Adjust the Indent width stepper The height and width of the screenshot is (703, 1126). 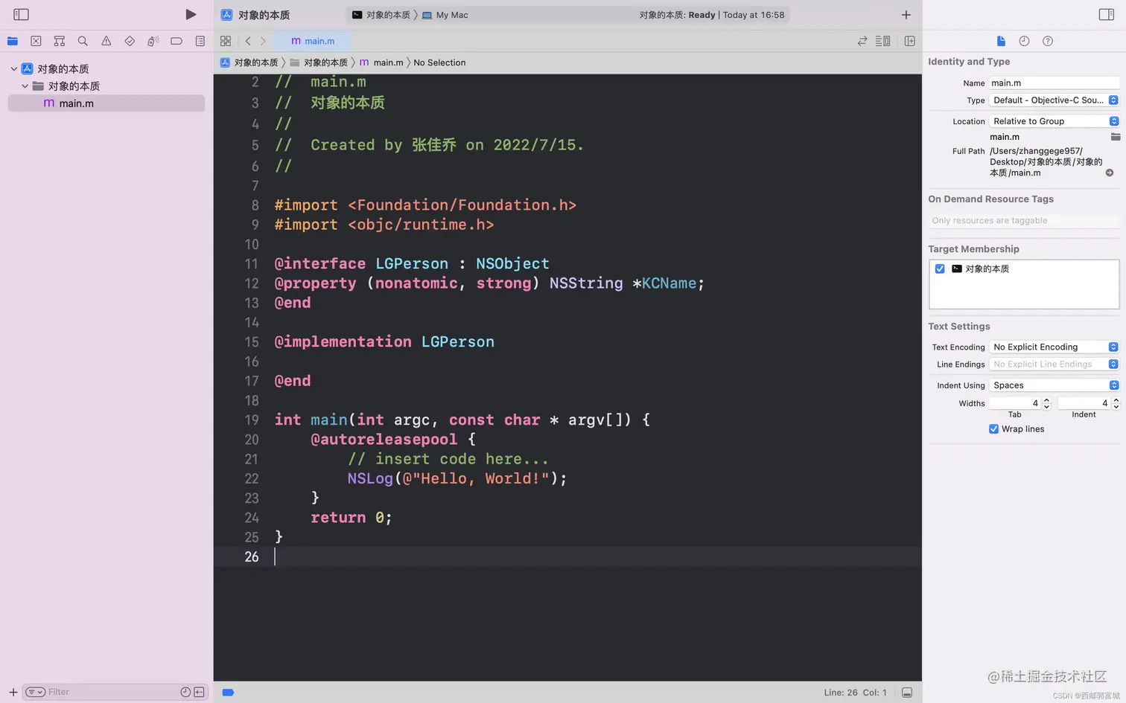pos(1116,403)
